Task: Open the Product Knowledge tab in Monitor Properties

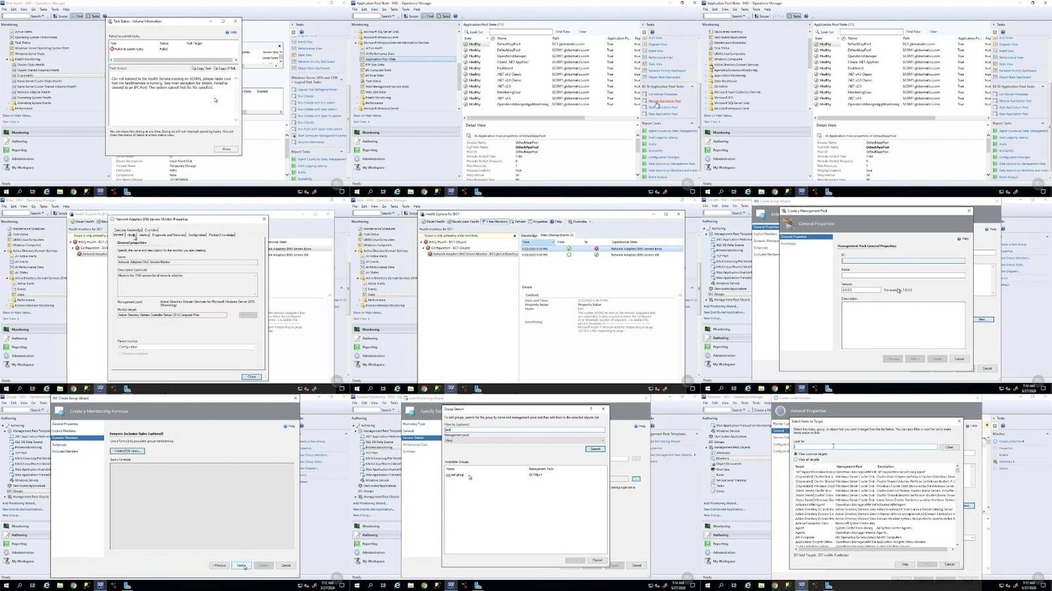Action: point(222,235)
